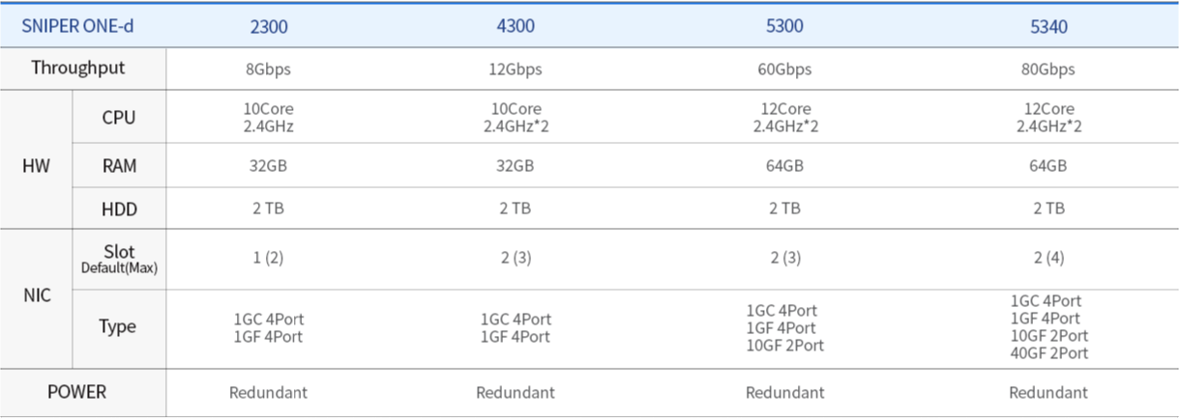Click the Slot Default(Max) row label

click(x=119, y=259)
